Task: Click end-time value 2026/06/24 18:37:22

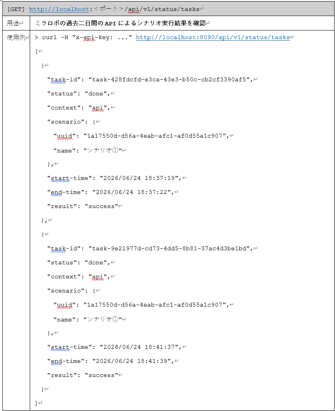Action: click(x=131, y=192)
